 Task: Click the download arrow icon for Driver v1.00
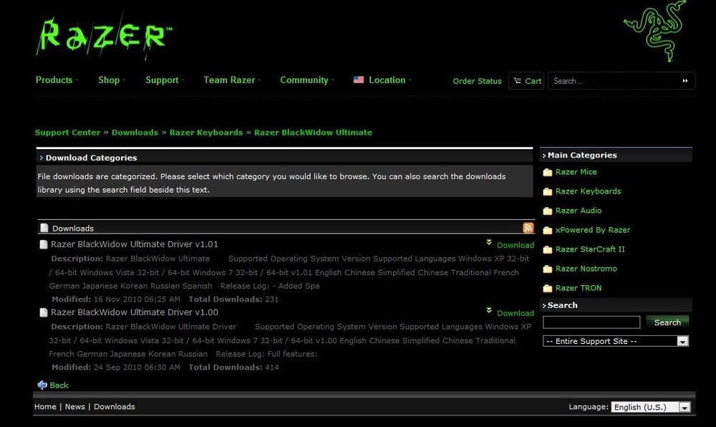(x=489, y=310)
